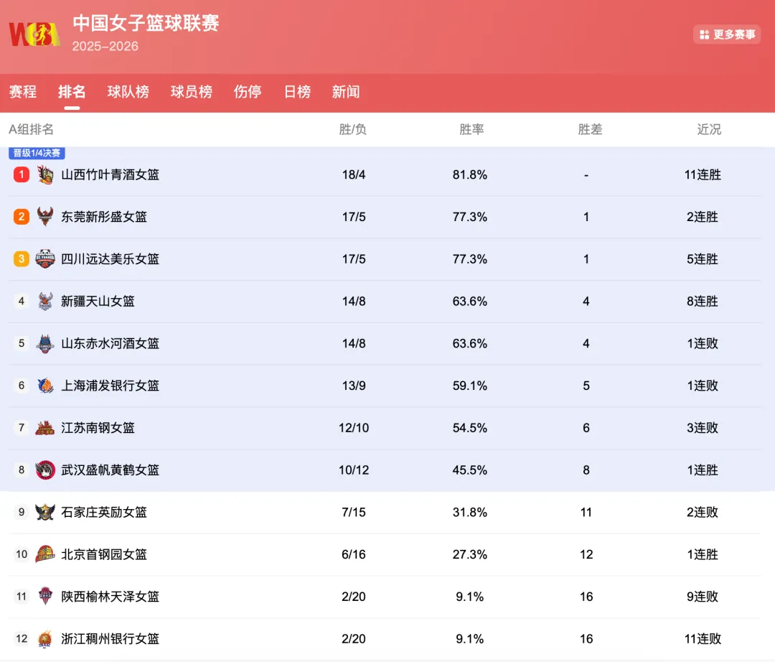
Task: Open the 球队榜 tab
Action: tap(128, 91)
